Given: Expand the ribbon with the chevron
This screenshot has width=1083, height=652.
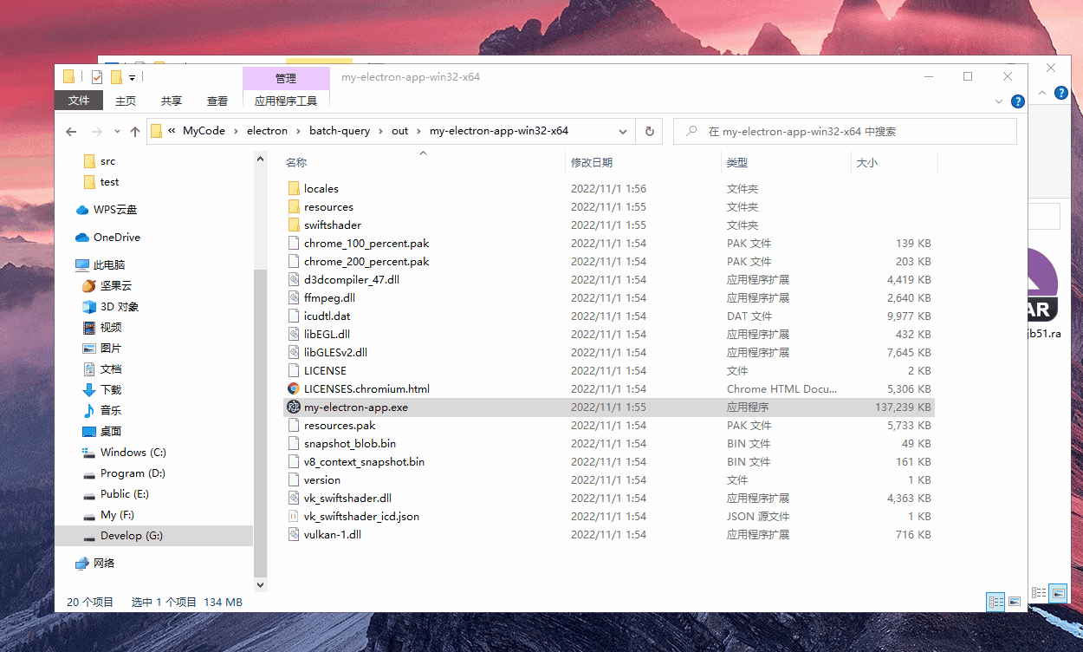Looking at the screenshot, I should (998, 101).
